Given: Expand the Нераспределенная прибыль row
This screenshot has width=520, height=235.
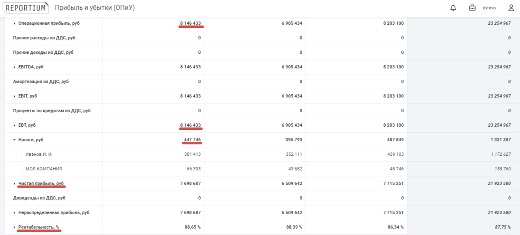Looking at the screenshot, I should click(x=14, y=213).
